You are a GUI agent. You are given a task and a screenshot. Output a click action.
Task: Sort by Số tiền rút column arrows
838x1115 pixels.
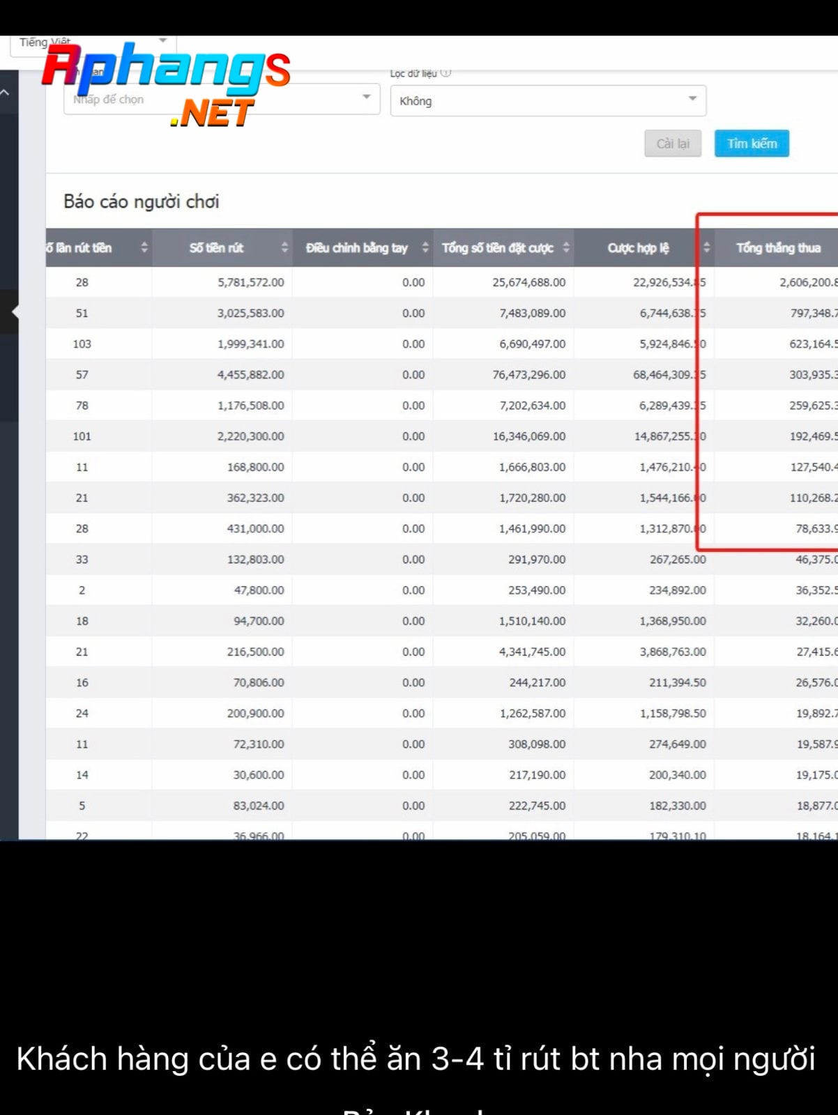[284, 247]
